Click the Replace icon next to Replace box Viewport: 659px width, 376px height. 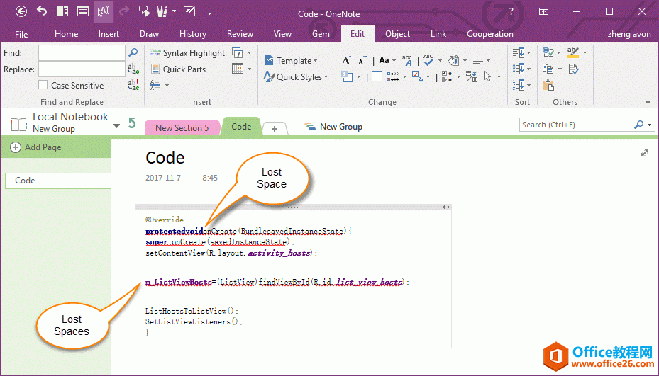[133, 69]
